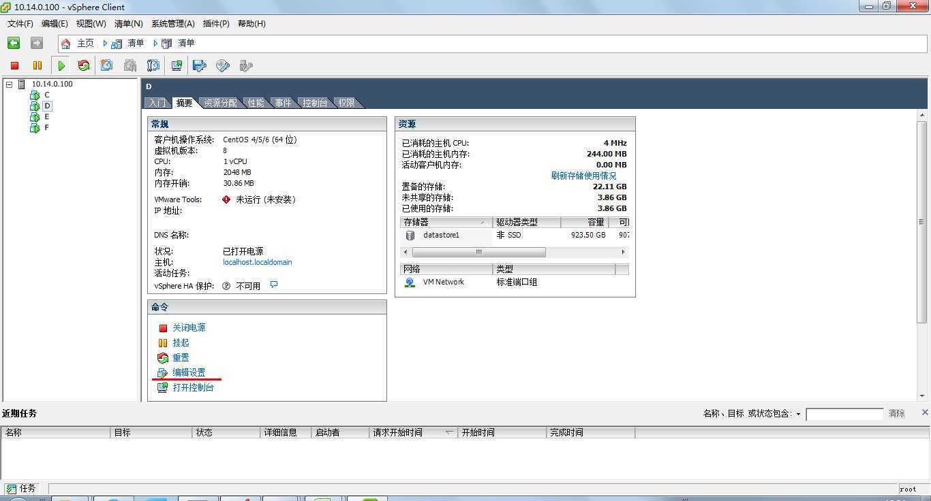Switch to the 权限 tab

coord(346,103)
